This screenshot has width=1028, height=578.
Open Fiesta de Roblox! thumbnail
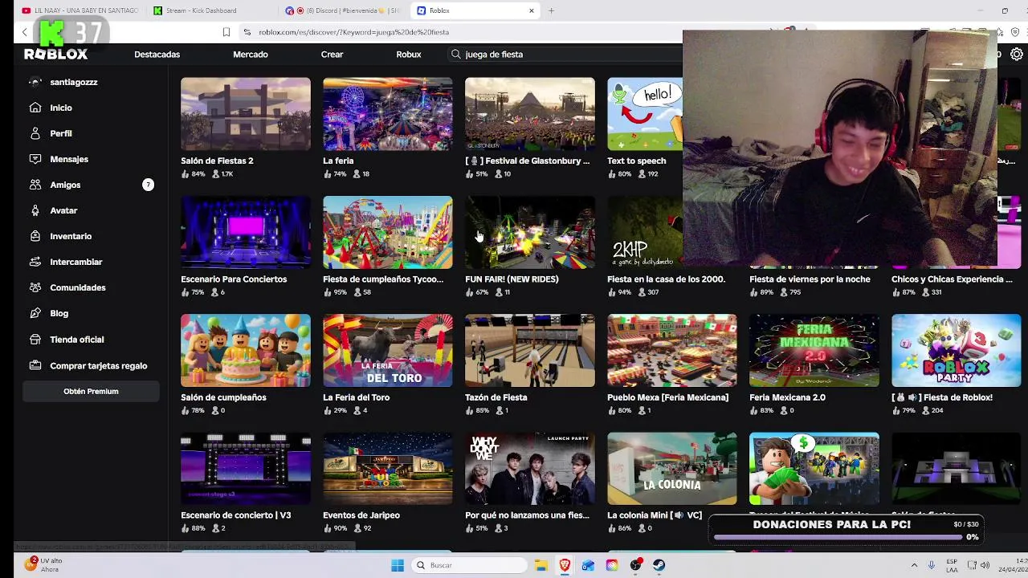tap(957, 350)
